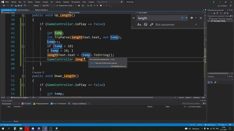Click Save icon in the toolbar

point(19,6)
